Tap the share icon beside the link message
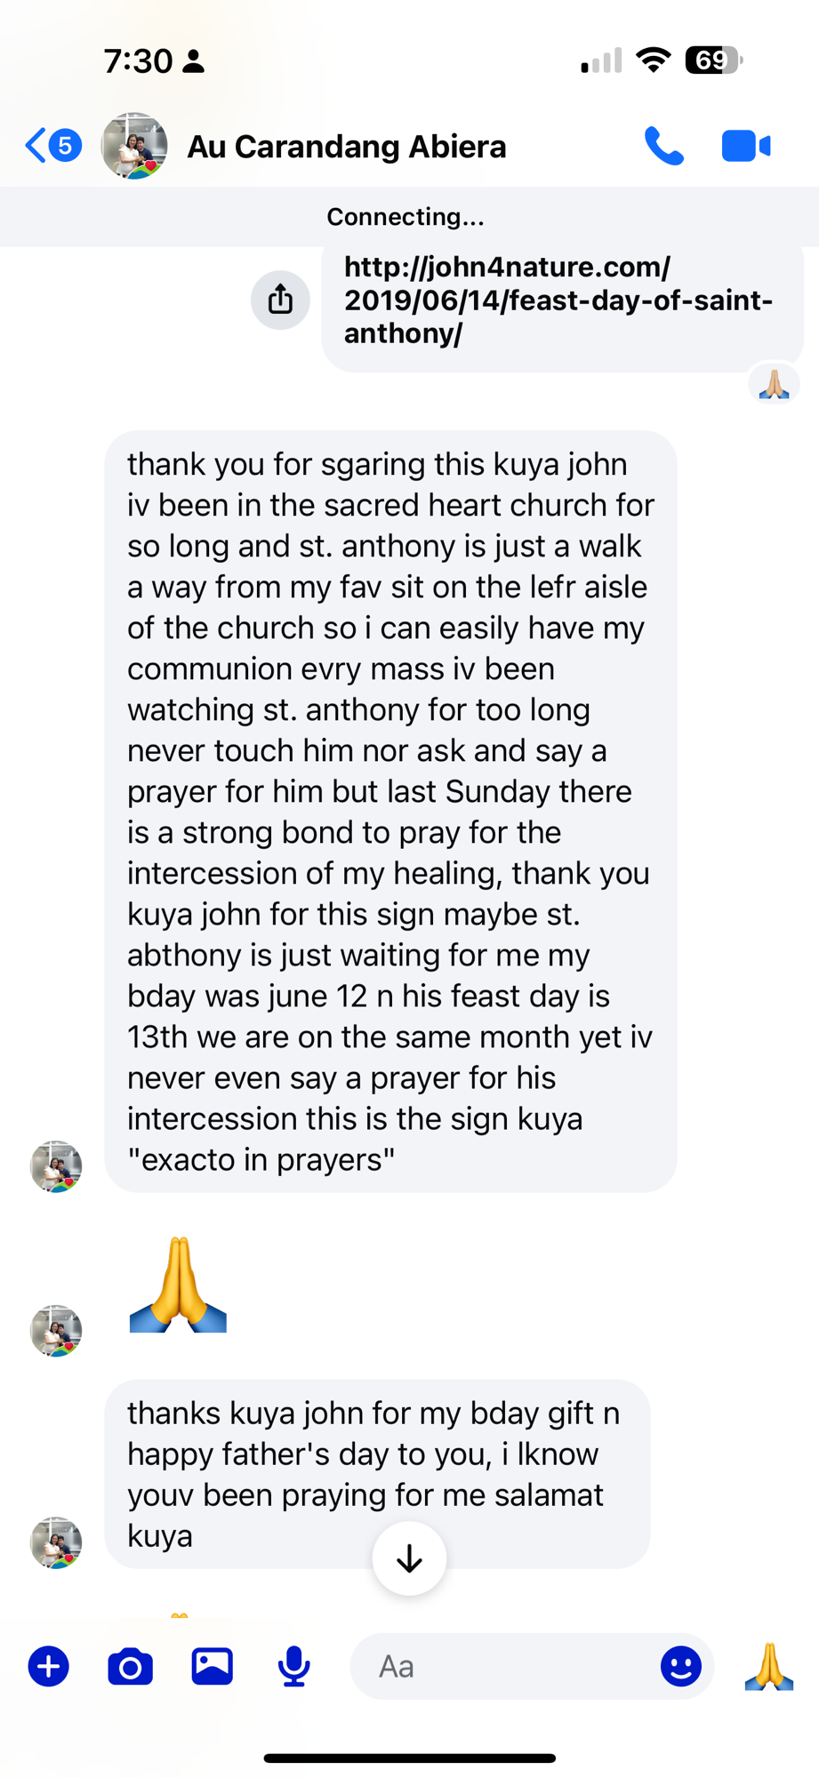This screenshot has height=1778, width=819. coord(280,300)
